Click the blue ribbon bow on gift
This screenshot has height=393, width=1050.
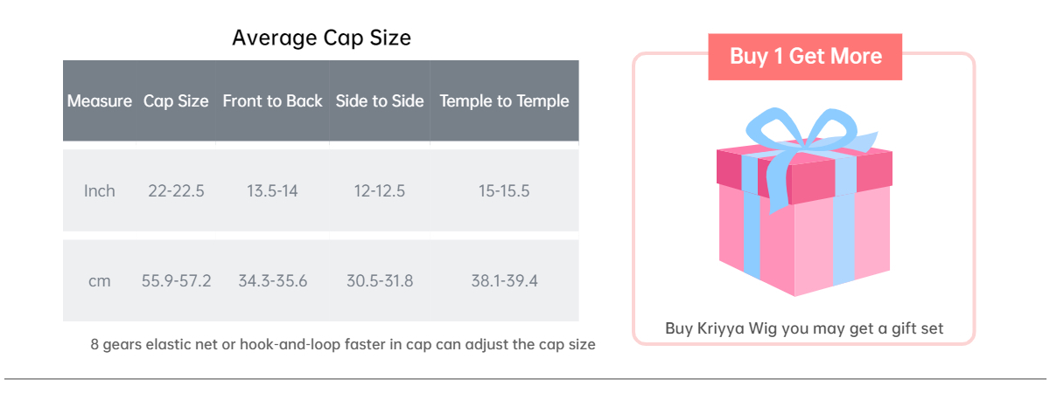[803, 133]
